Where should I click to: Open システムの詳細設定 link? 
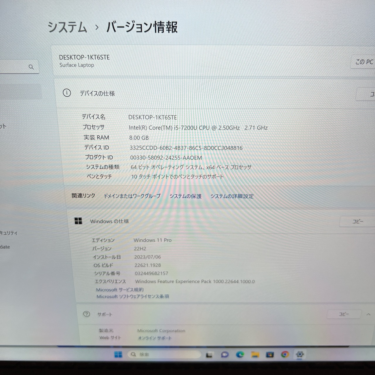pyautogui.click(x=232, y=196)
